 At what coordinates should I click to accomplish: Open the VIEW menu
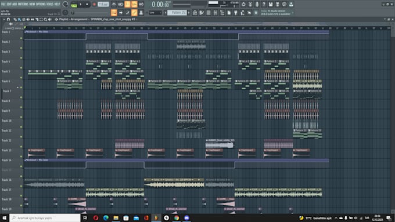point(32,4)
